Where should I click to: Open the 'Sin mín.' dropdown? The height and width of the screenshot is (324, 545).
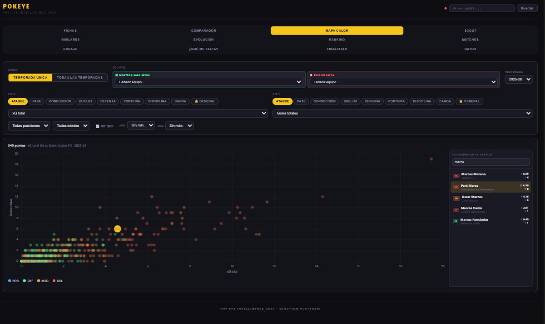[141, 125]
